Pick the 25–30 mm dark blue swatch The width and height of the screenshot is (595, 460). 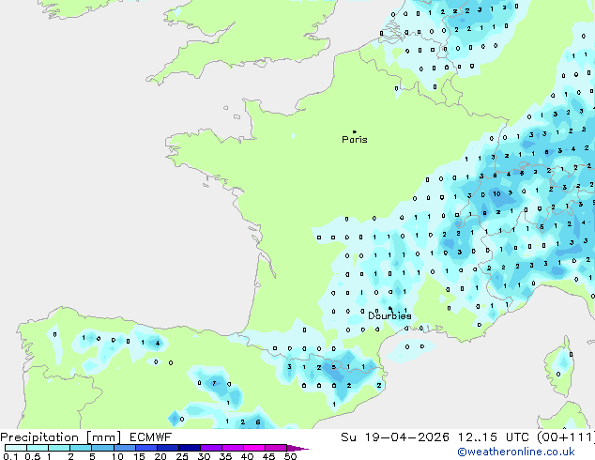[190, 448]
